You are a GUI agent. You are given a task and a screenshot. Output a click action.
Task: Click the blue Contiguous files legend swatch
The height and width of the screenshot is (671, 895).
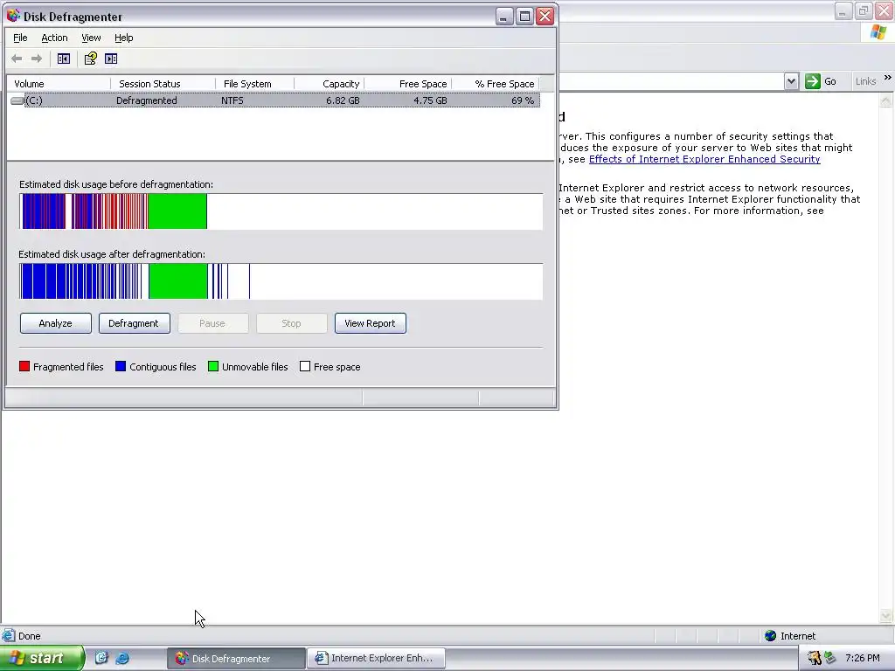(121, 366)
